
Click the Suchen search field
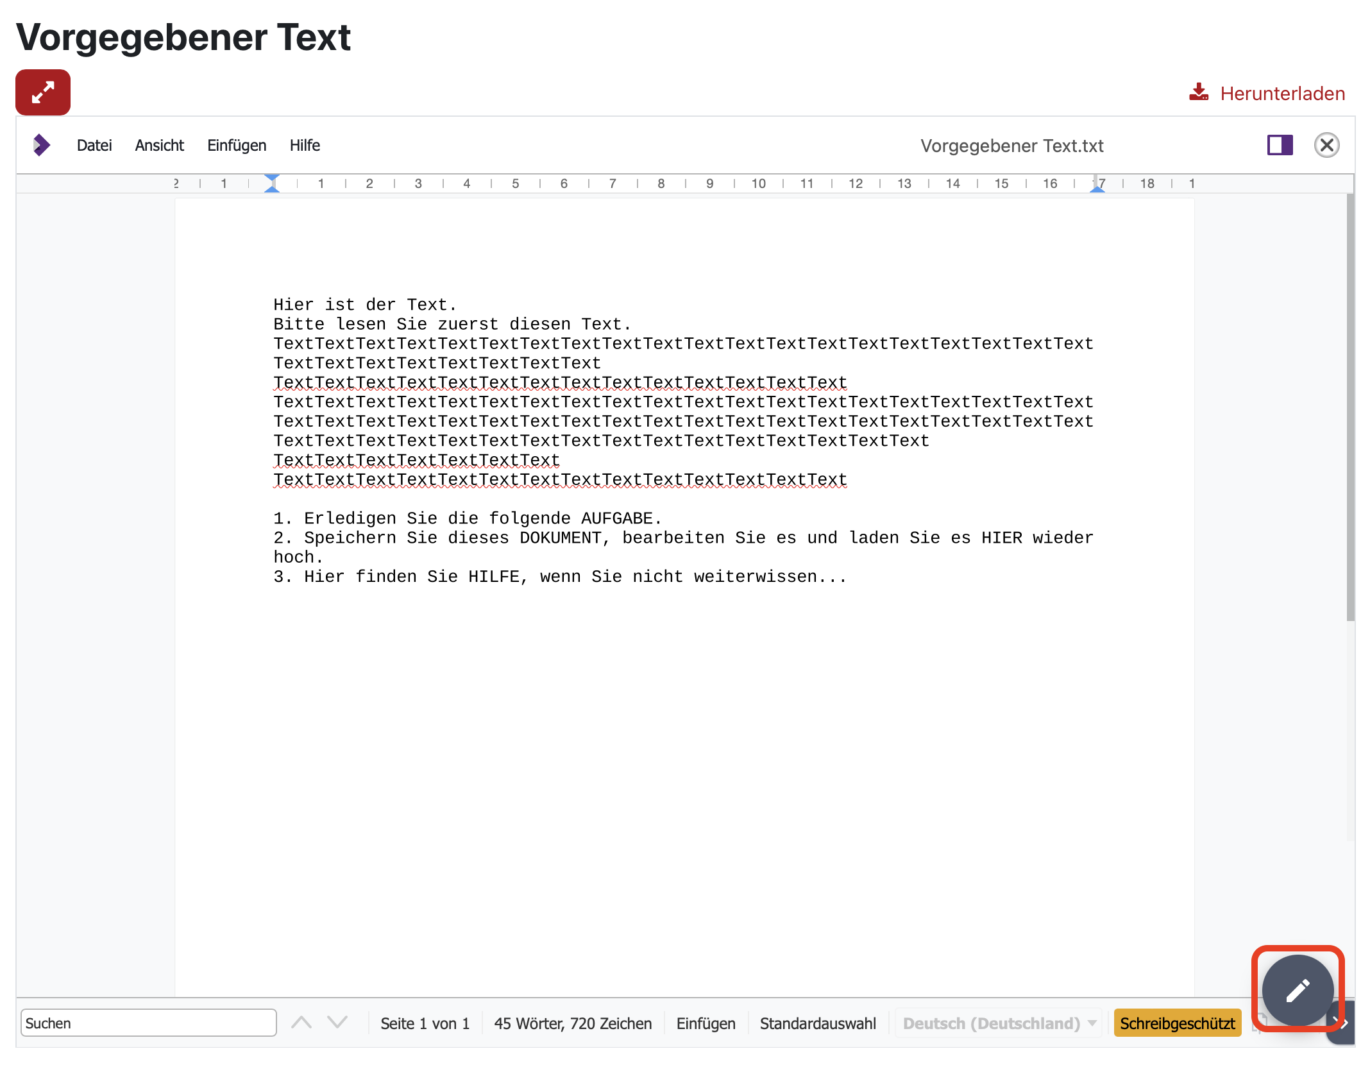pos(149,1023)
